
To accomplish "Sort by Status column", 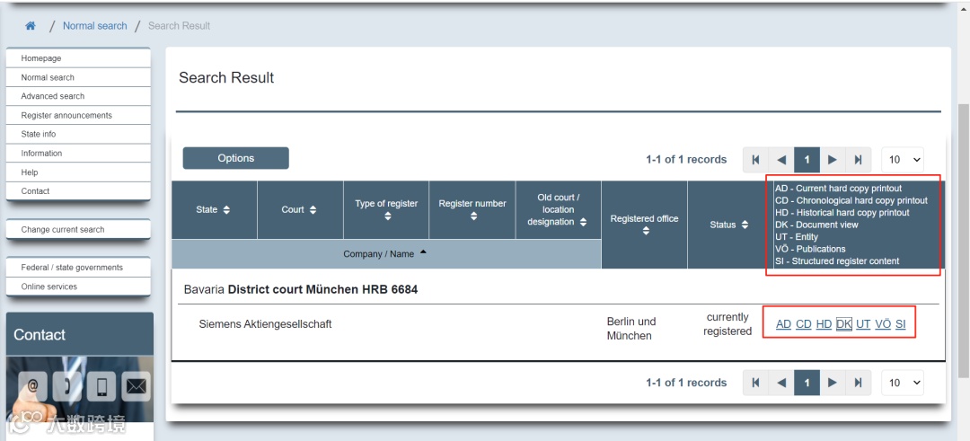I will [x=730, y=225].
